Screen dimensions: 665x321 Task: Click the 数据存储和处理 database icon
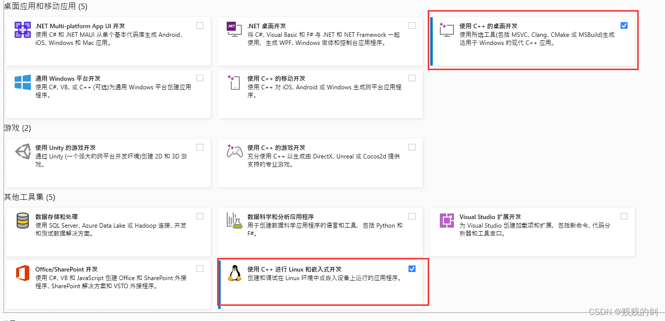[23, 221]
